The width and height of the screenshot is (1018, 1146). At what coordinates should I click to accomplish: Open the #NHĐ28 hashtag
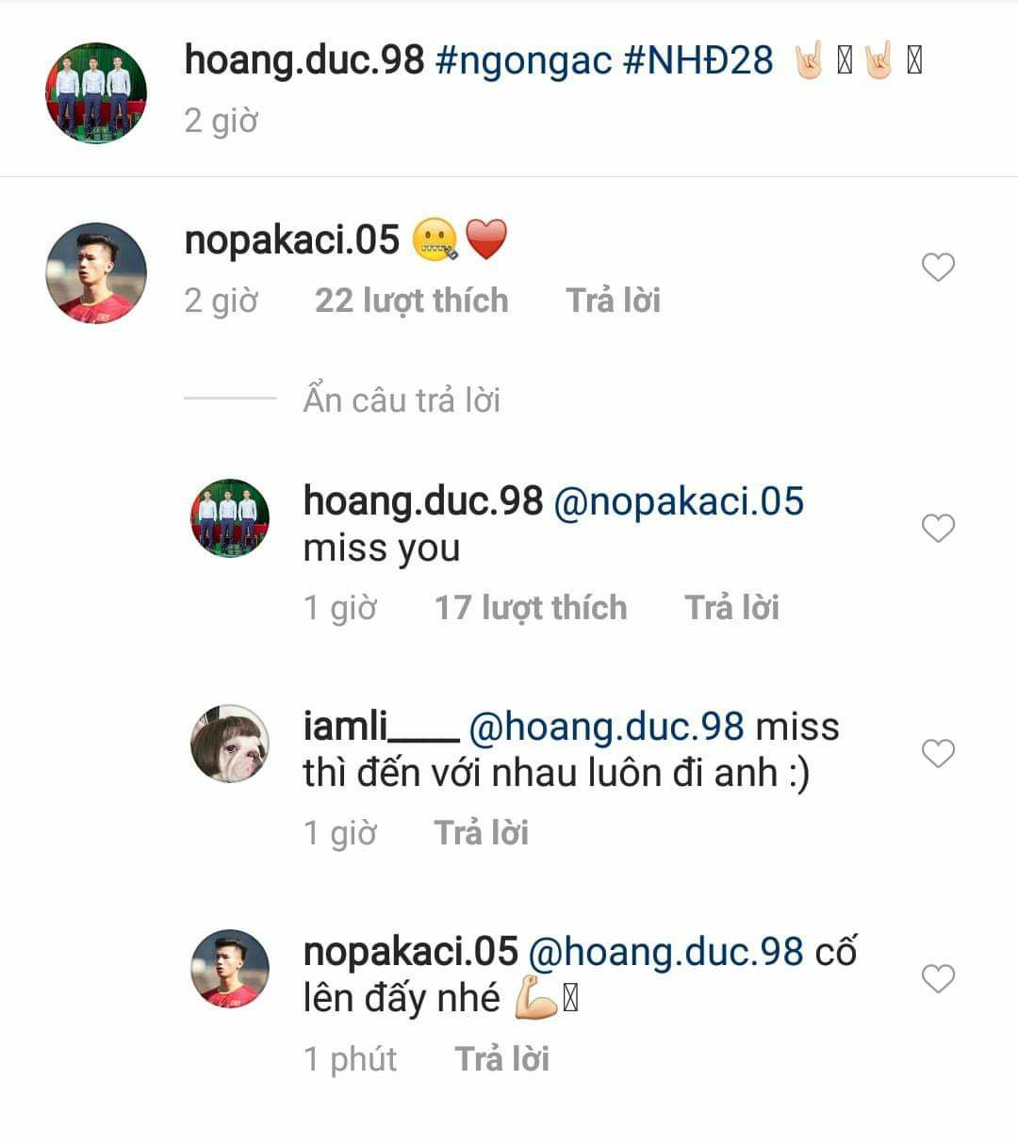[x=698, y=60]
